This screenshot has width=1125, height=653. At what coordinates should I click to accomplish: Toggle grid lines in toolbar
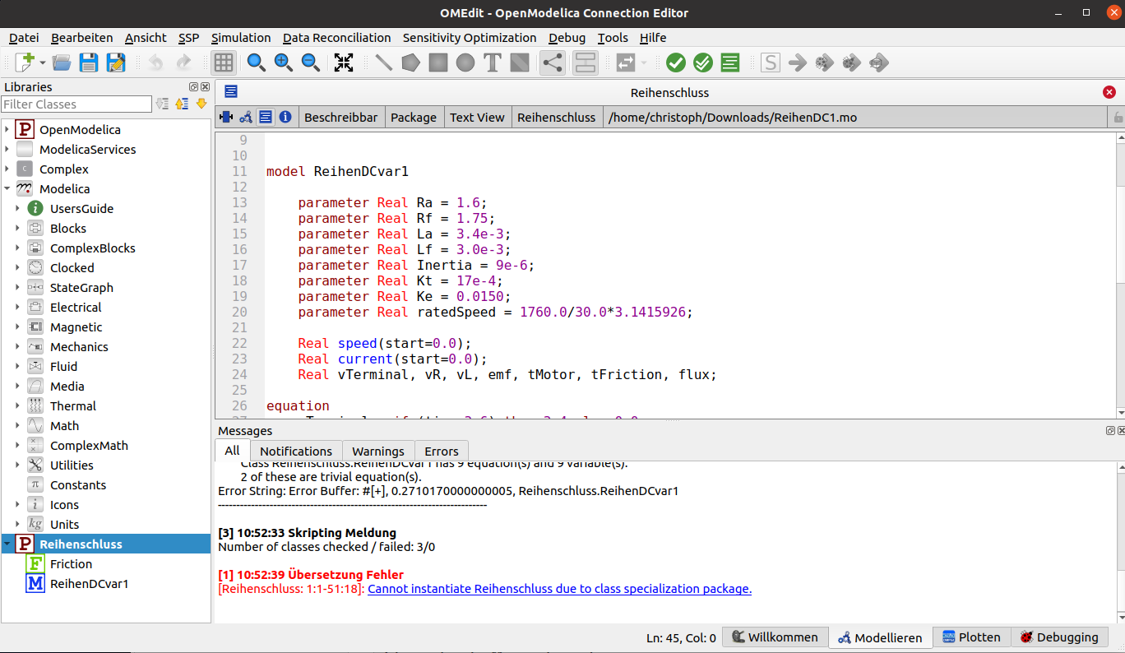223,63
